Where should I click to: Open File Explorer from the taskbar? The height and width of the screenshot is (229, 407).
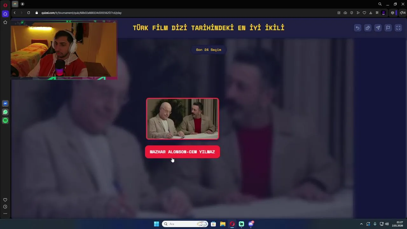coord(223,224)
